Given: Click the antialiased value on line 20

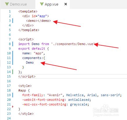Looking at the screenshot, I should (x=78, y=100).
